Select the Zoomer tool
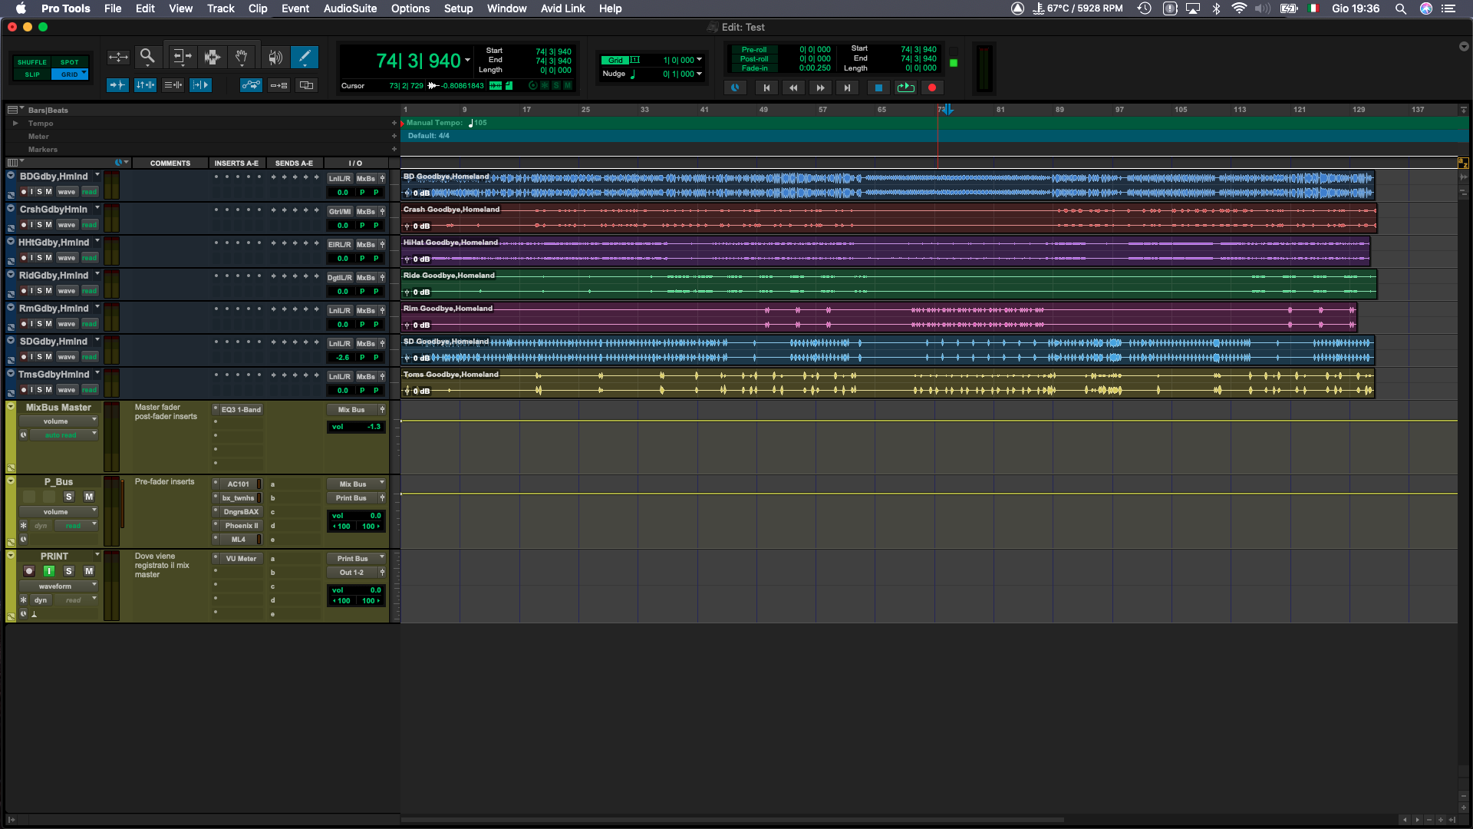The height and width of the screenshot is (829, 1473). (147, 56)
